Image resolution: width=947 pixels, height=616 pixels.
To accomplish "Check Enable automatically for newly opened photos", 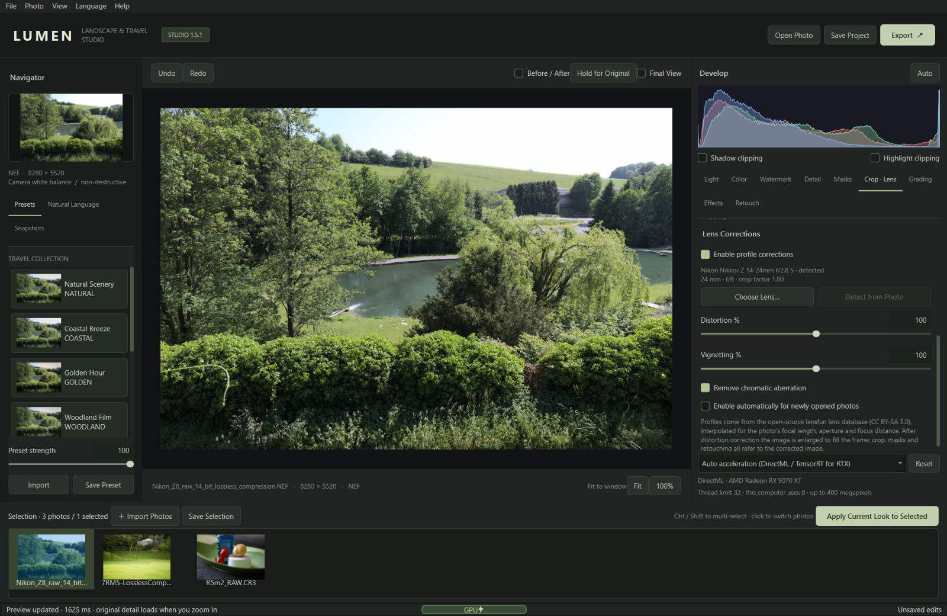I will 706,406.
